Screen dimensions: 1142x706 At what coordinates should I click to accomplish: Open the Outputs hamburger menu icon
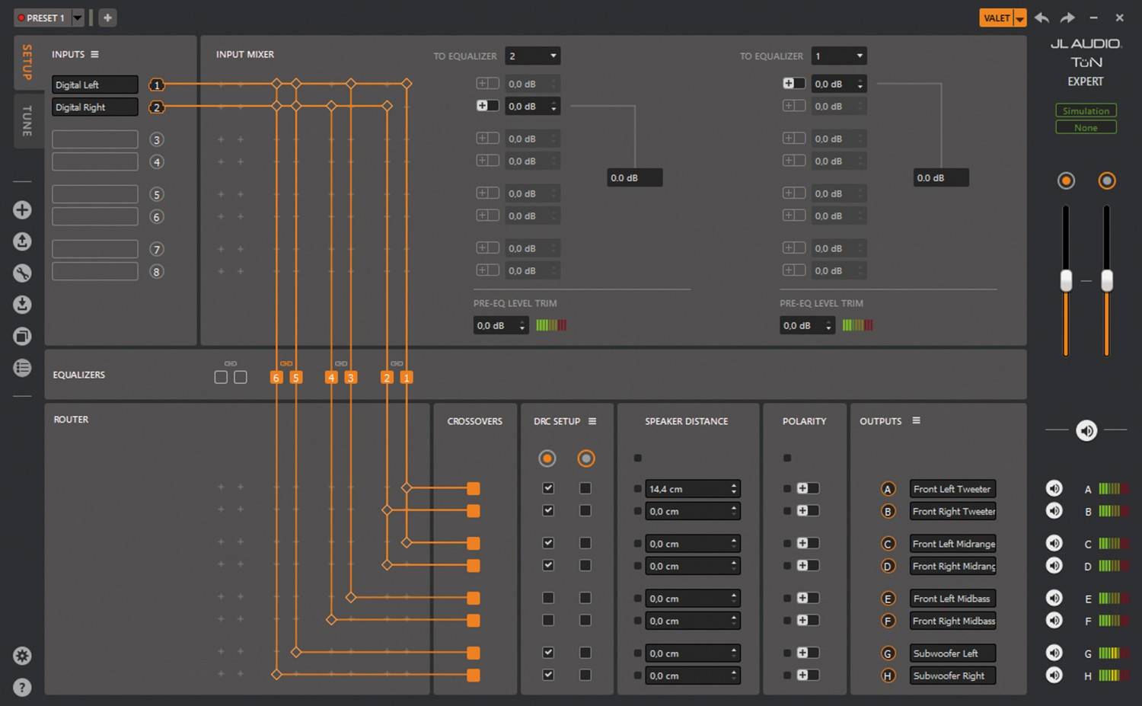tap(916, 420)
